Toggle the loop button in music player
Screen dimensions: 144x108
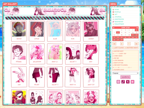pos(129,44)
